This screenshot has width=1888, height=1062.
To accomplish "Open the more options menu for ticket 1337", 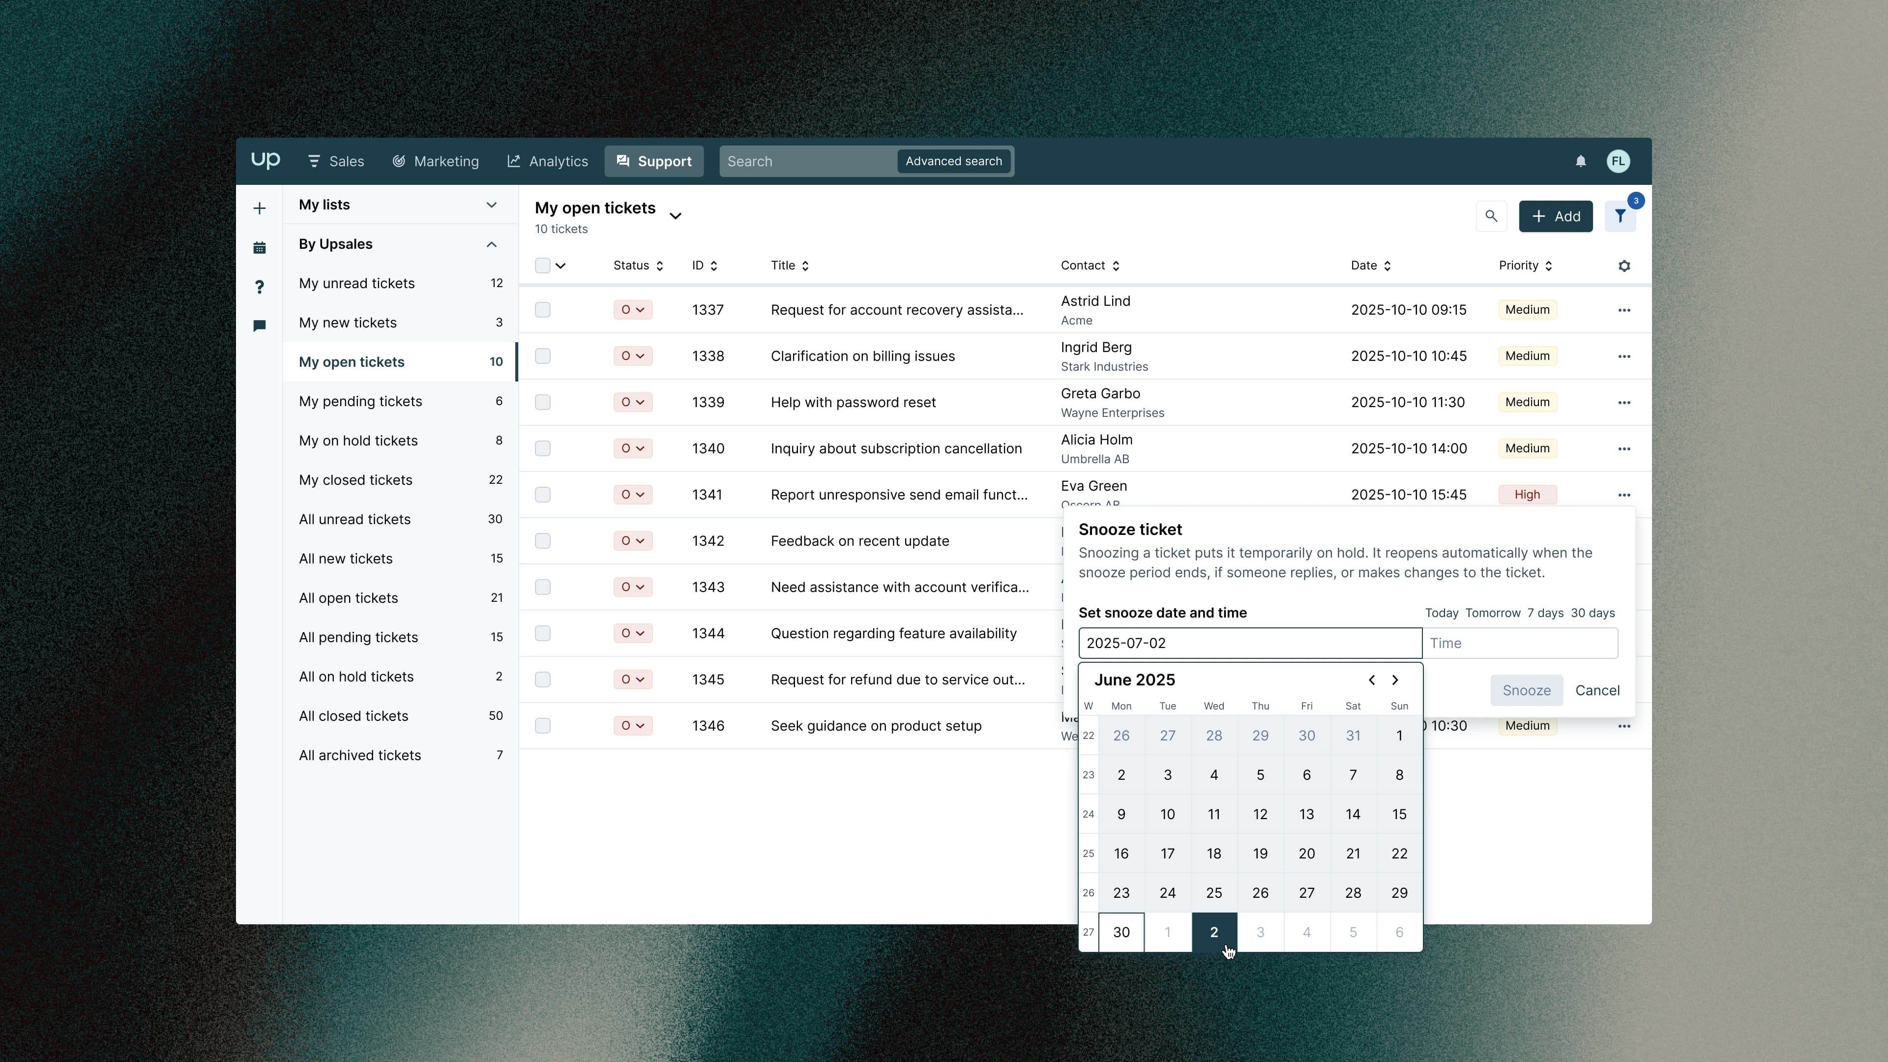I will pos(1624,310).
